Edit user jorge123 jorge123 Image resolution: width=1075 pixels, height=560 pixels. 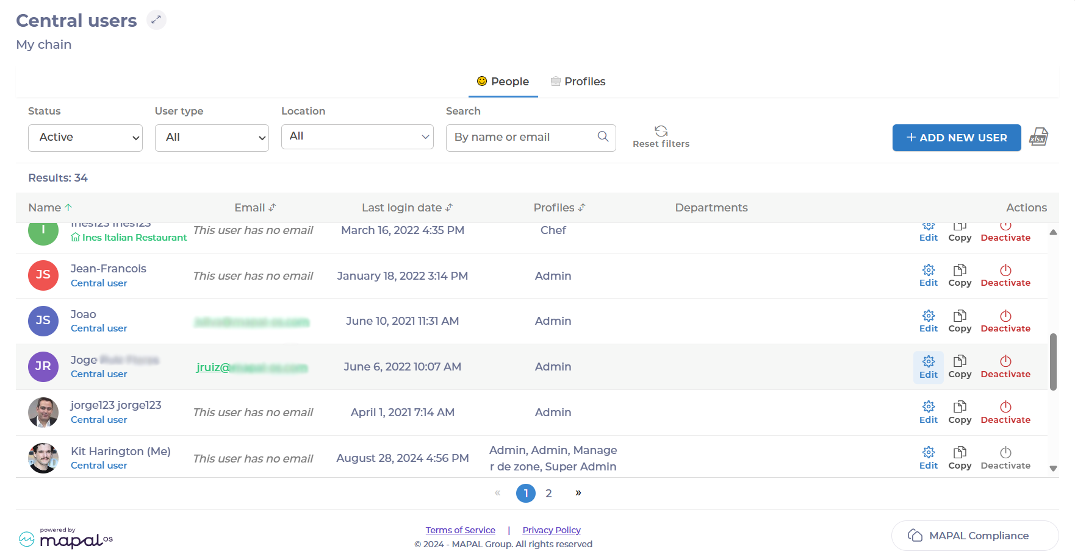click(929, 413)
